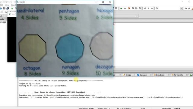The width and height of the screenshot is (193, 109).
Task: Click the circular dot icon between jump arrows
Action: (148, 8)
